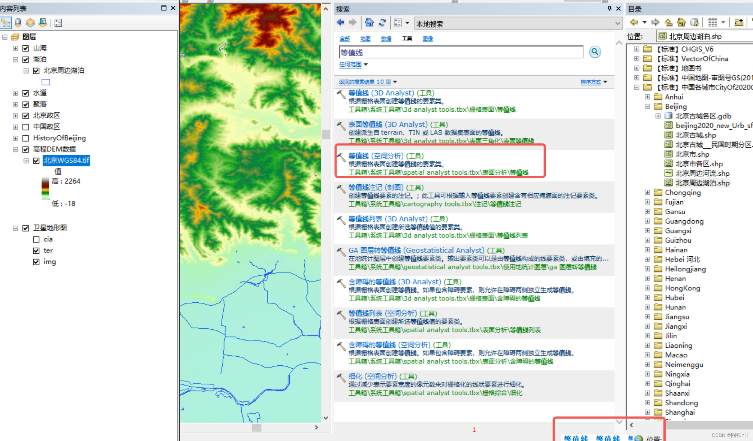Click List By Source icon
753x441 pixels.
click(18, 23)
